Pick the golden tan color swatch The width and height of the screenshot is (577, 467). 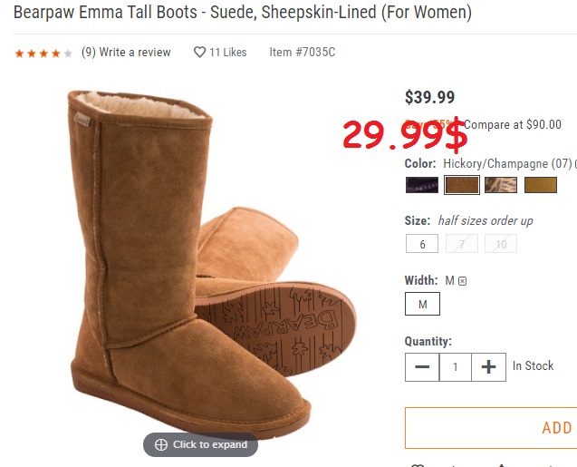click(x=541, y=185)
